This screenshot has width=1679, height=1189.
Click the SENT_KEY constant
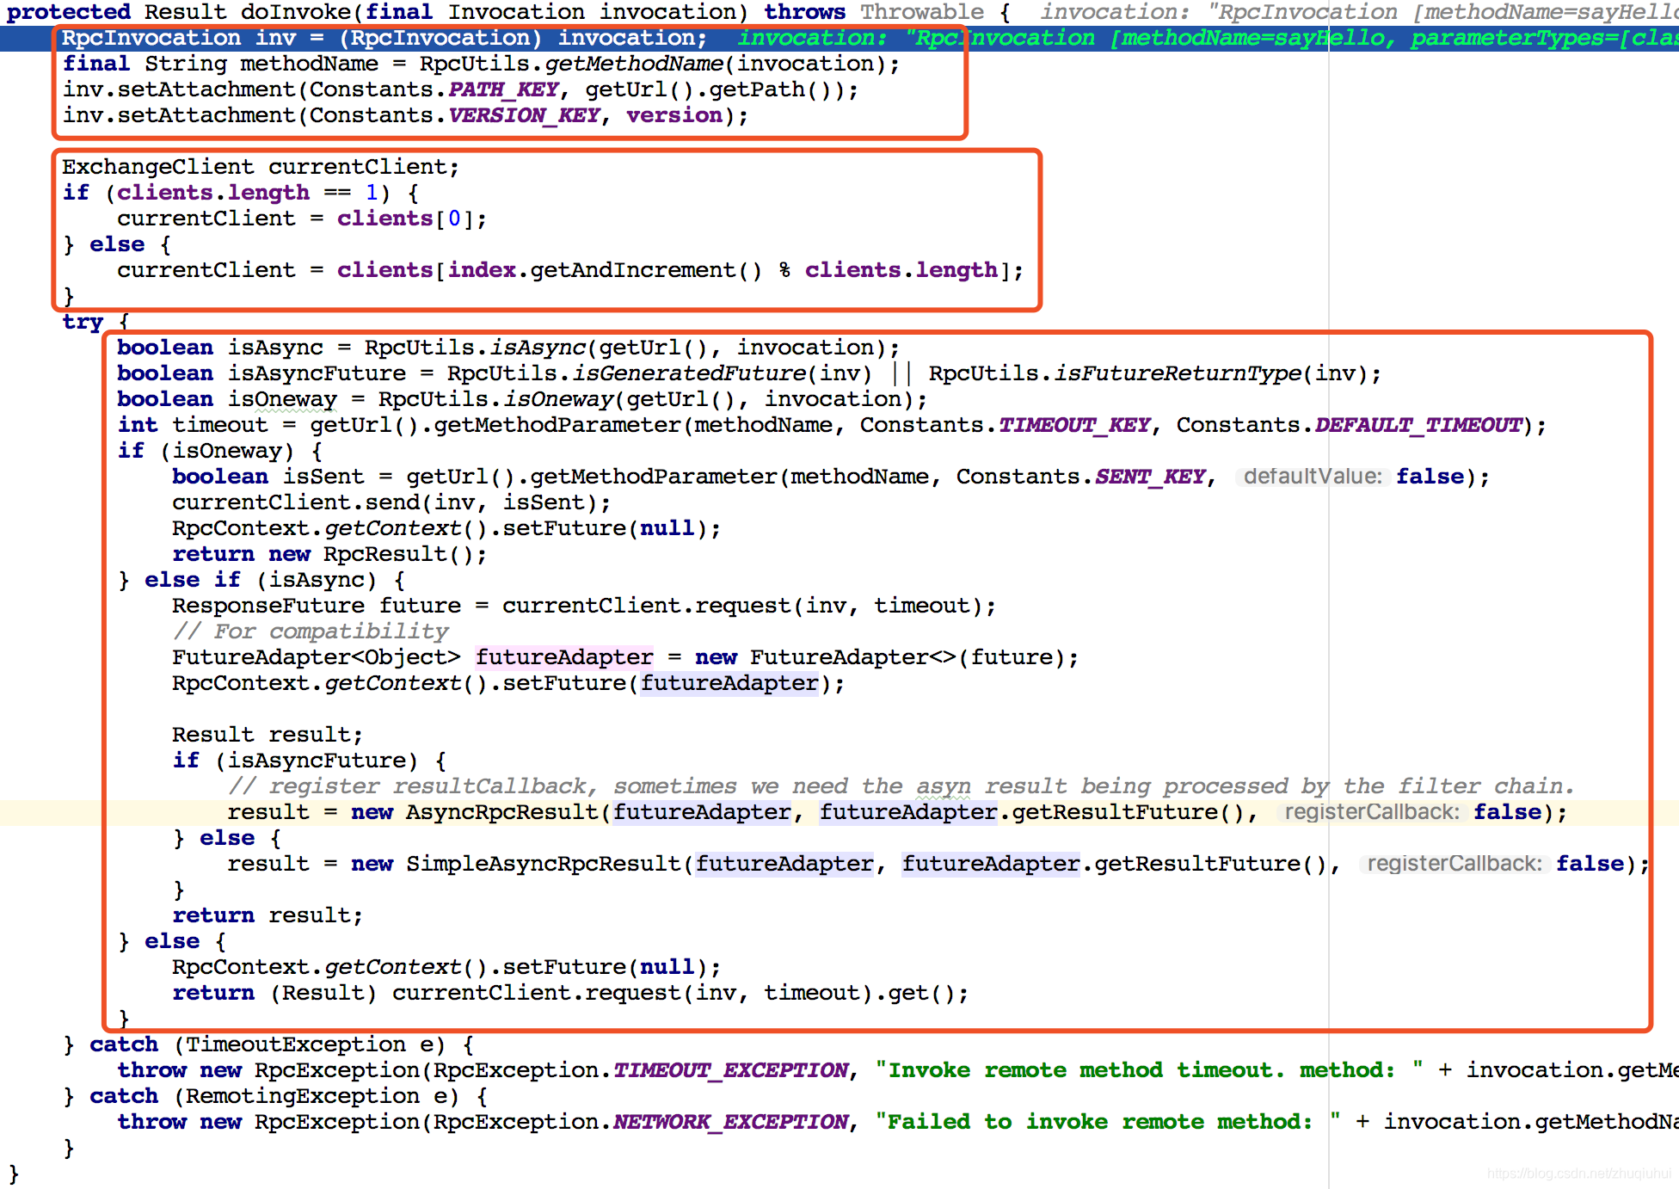pyautogui.click(x=1150, y=477)
